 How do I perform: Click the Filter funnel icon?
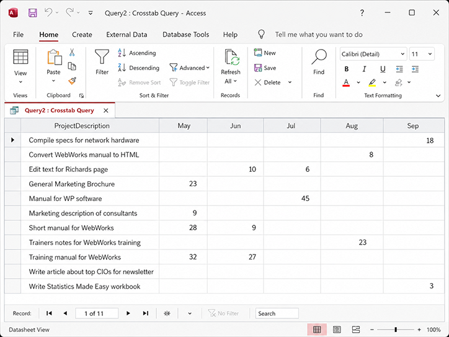point(102,56)
